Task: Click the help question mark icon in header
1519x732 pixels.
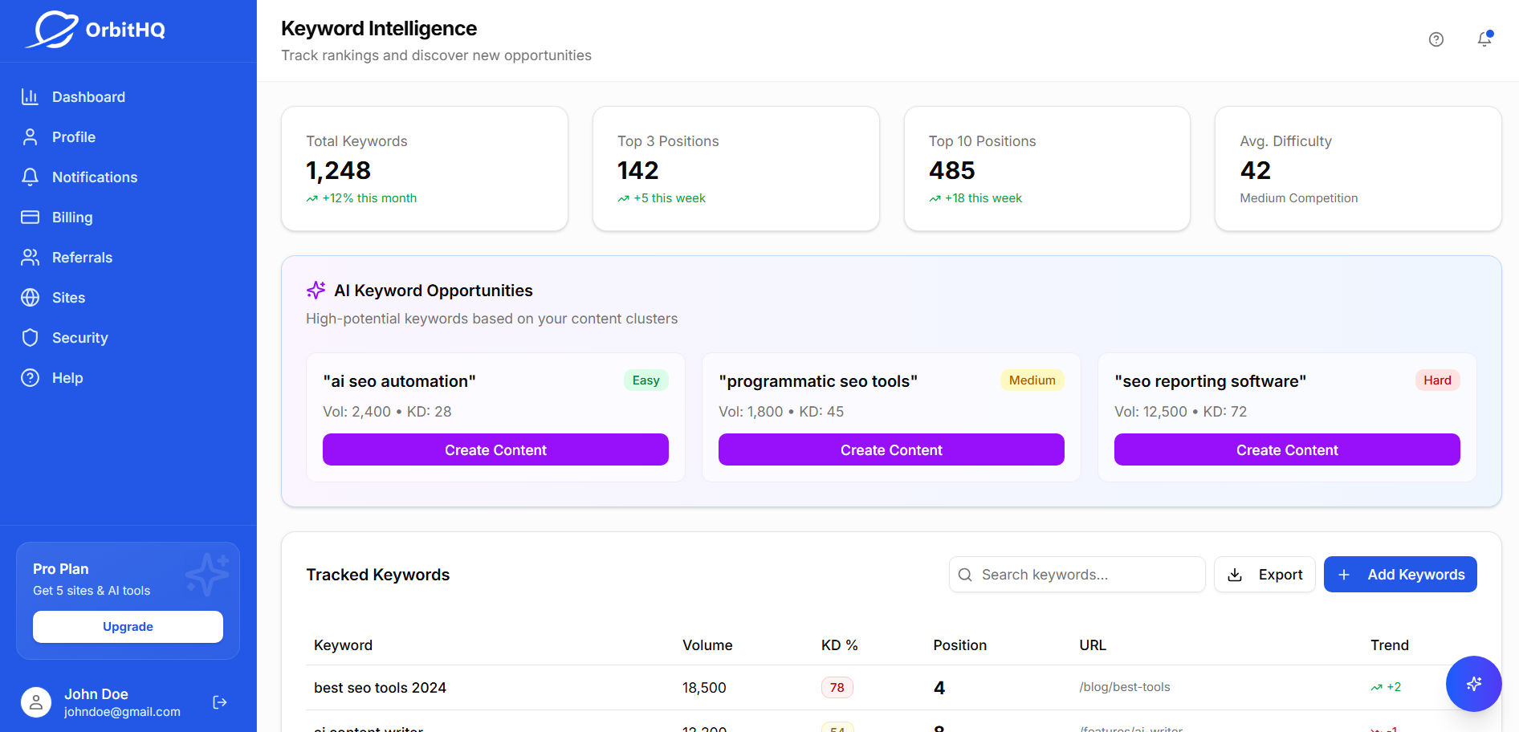Action: pyautogui.click(x=1436, y=39)
